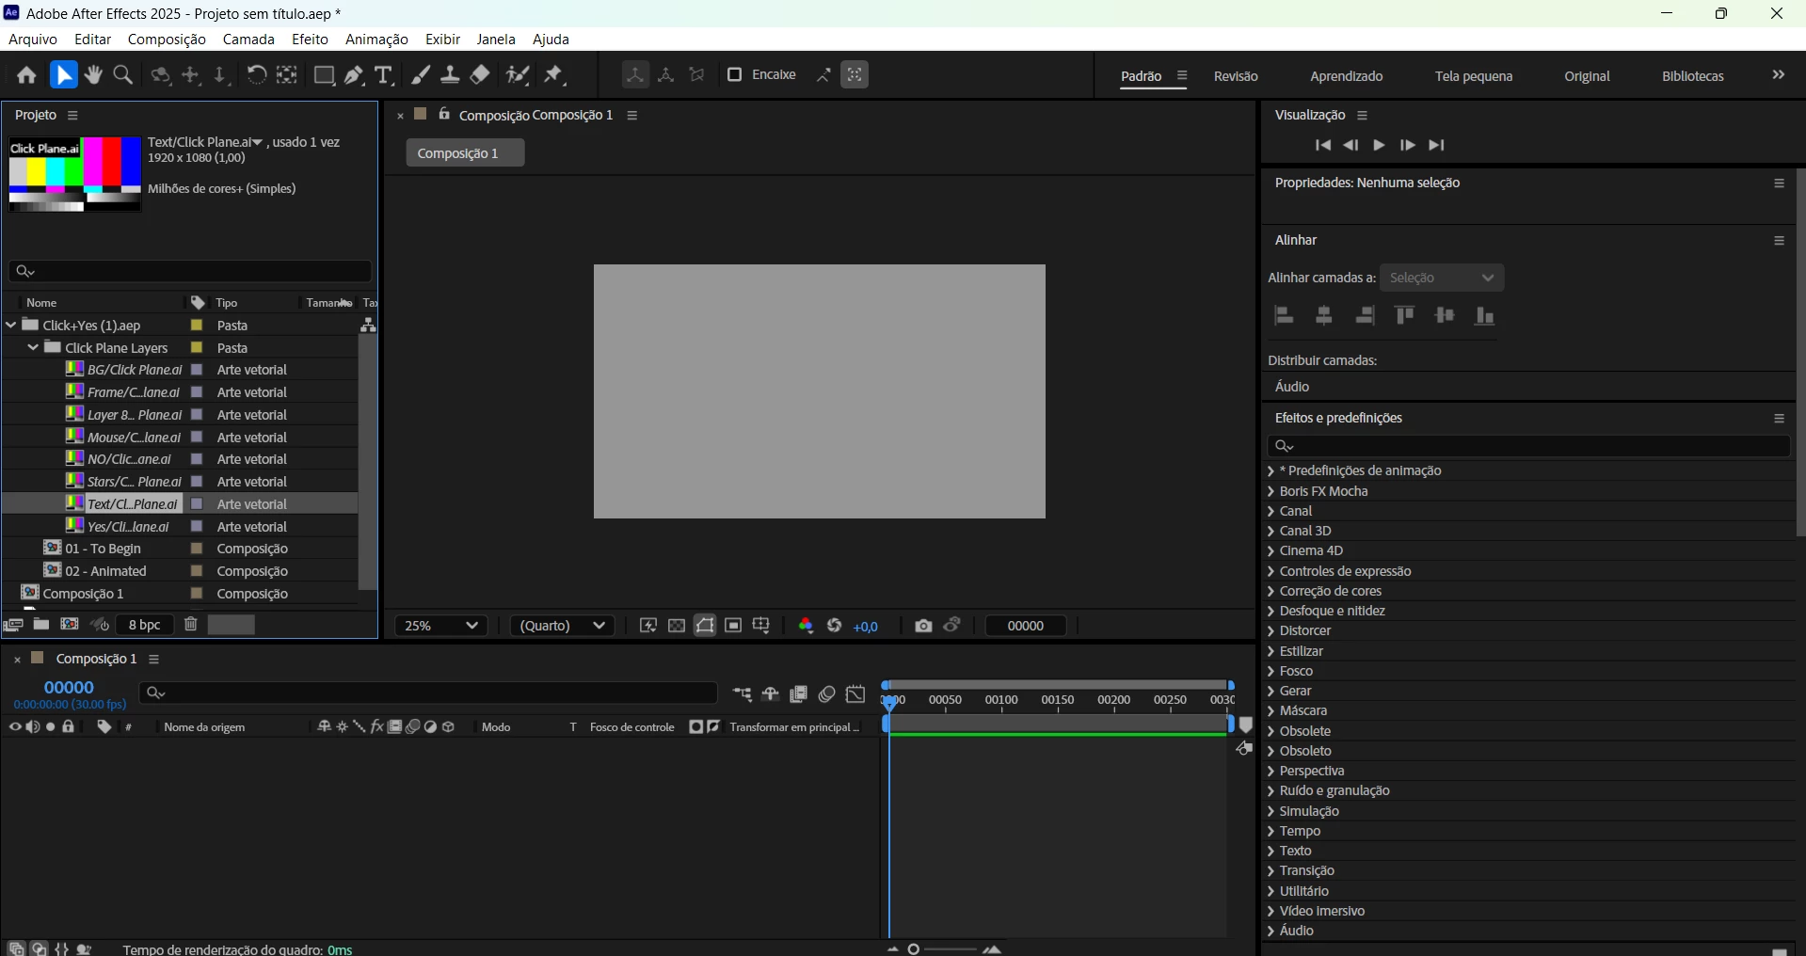The height and width of the screenshot is (956, 1806).
Task: Toggle the timeline video eye column header
Action: click(15, 727)
